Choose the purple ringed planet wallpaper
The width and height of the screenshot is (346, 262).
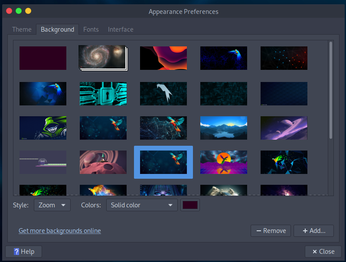coord(284,128)
